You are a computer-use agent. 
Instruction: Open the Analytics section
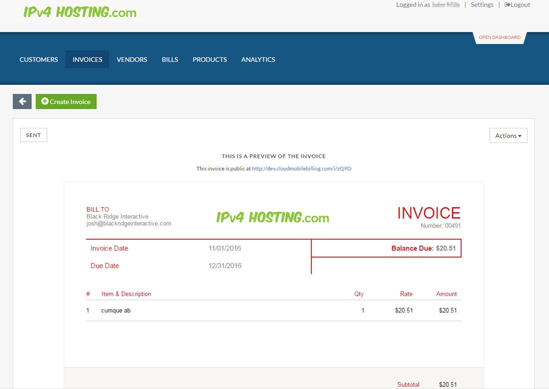point(258,59)
